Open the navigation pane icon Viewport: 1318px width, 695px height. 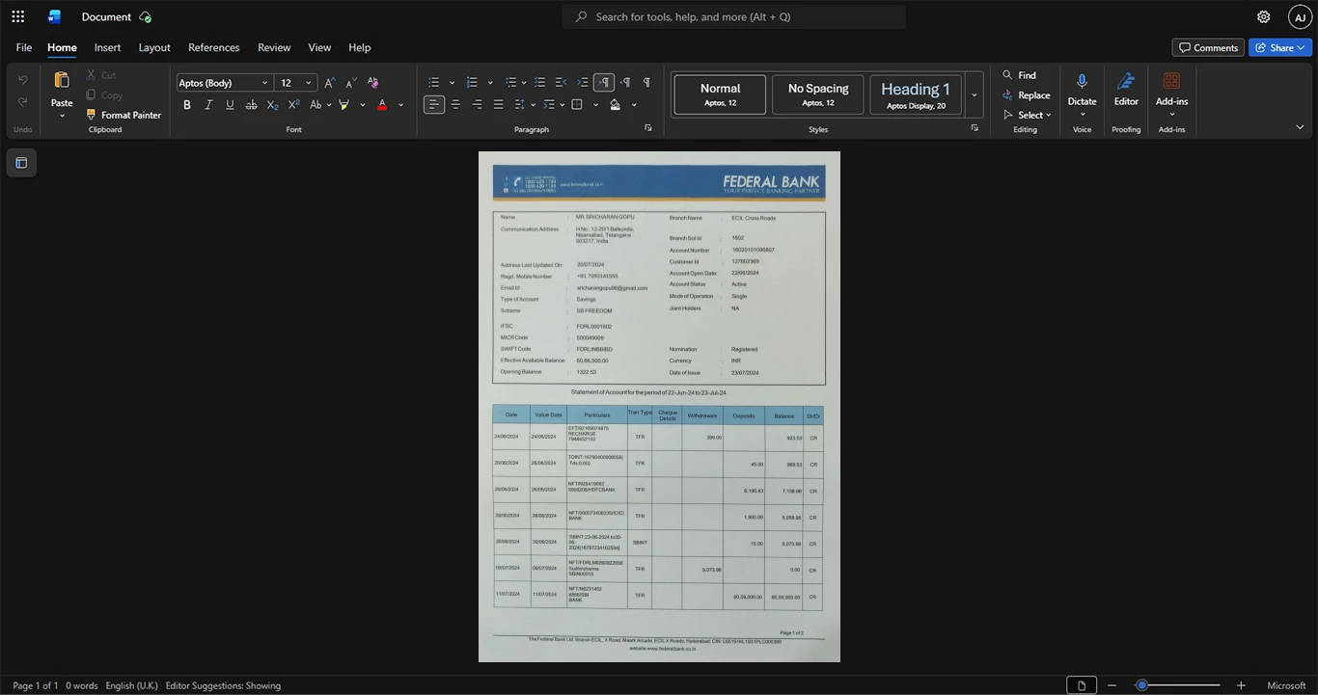click(x=21, y=163)
